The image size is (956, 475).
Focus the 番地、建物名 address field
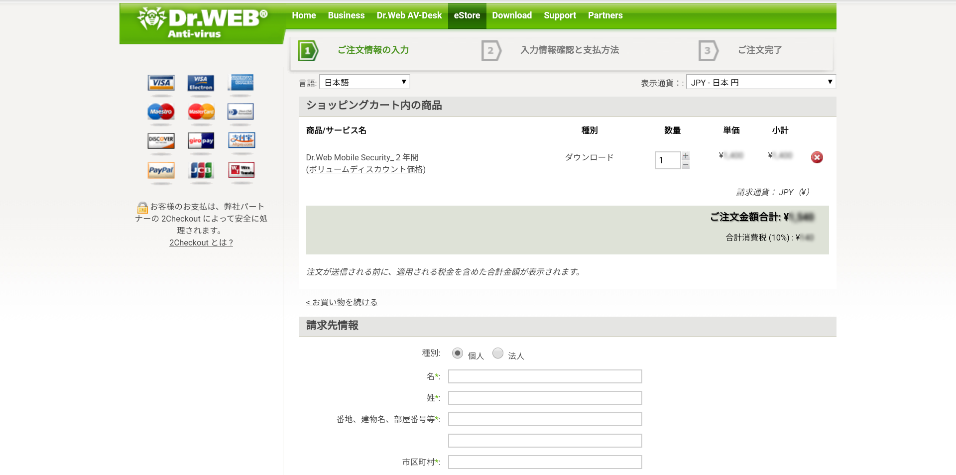click(545, 419)
